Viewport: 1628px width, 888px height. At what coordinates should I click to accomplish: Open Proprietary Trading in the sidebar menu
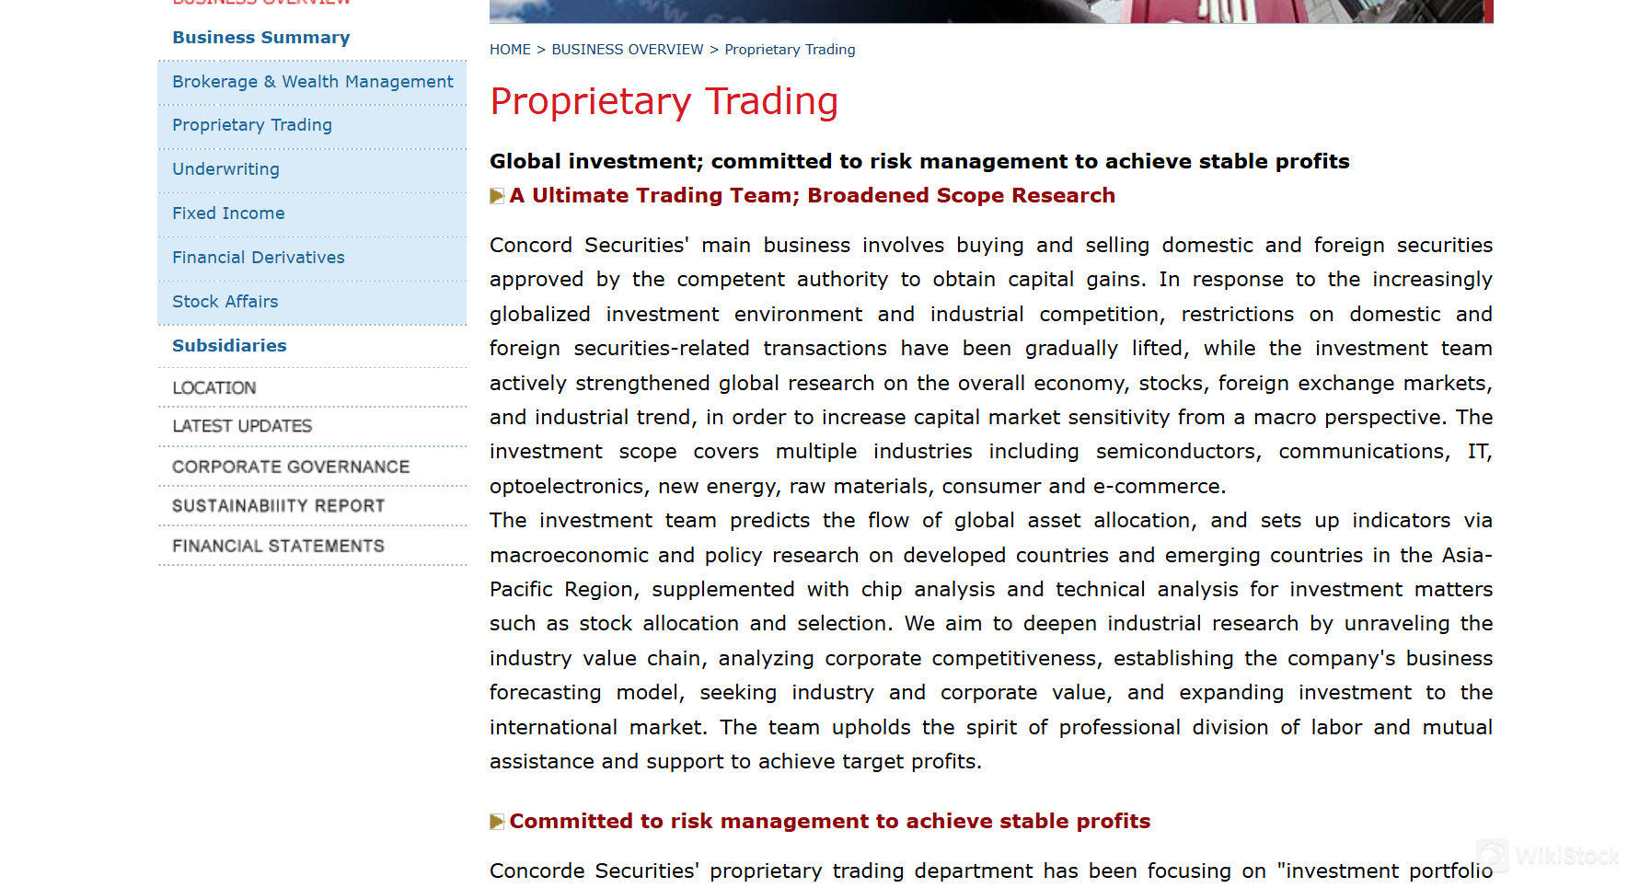click(x=251, y=125)
